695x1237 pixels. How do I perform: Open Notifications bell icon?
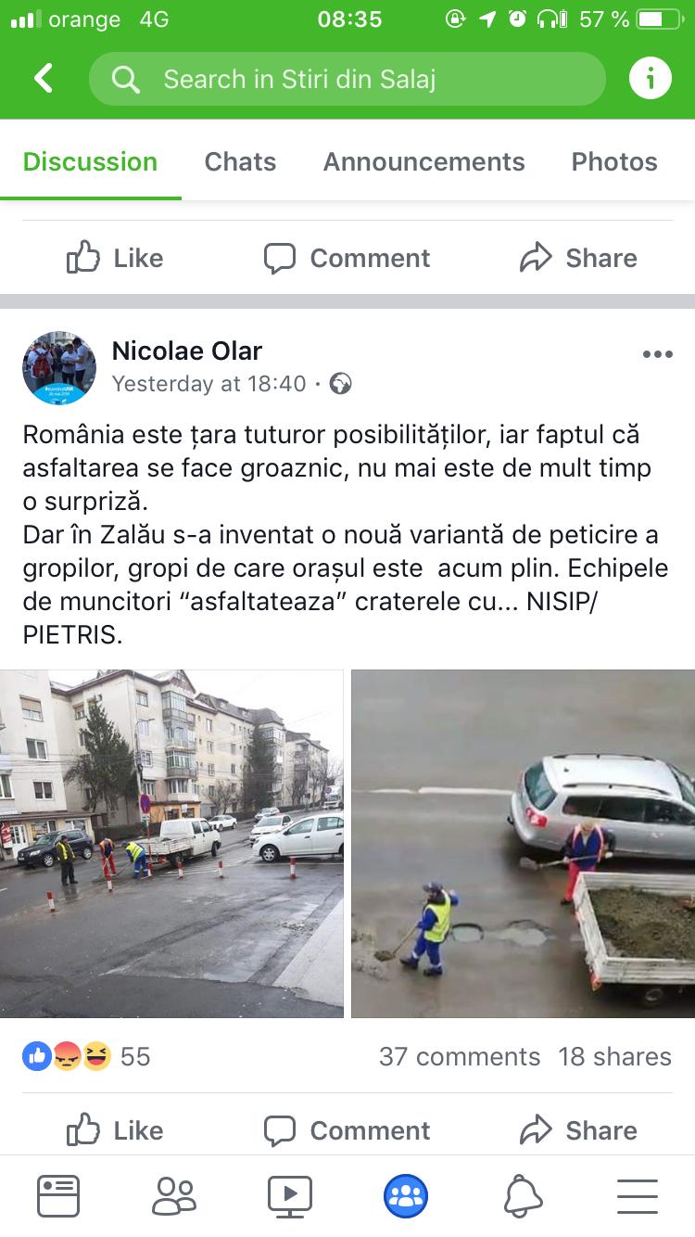523,1196
